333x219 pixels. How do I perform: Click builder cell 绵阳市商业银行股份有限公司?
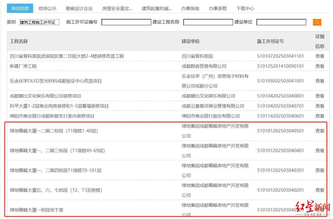click(211, 116)
